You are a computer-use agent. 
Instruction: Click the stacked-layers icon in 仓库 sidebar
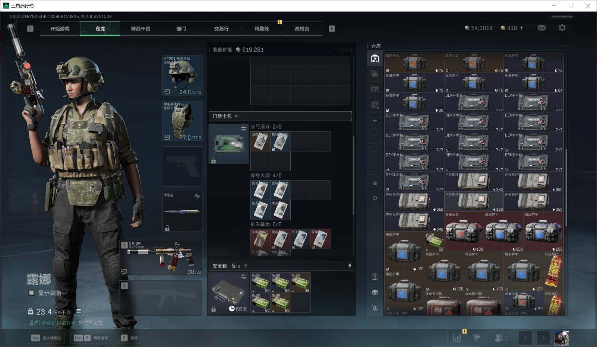click(375, 292)
